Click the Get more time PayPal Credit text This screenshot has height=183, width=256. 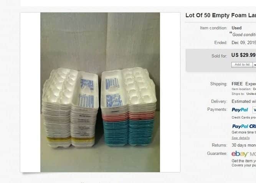(244, 132)
